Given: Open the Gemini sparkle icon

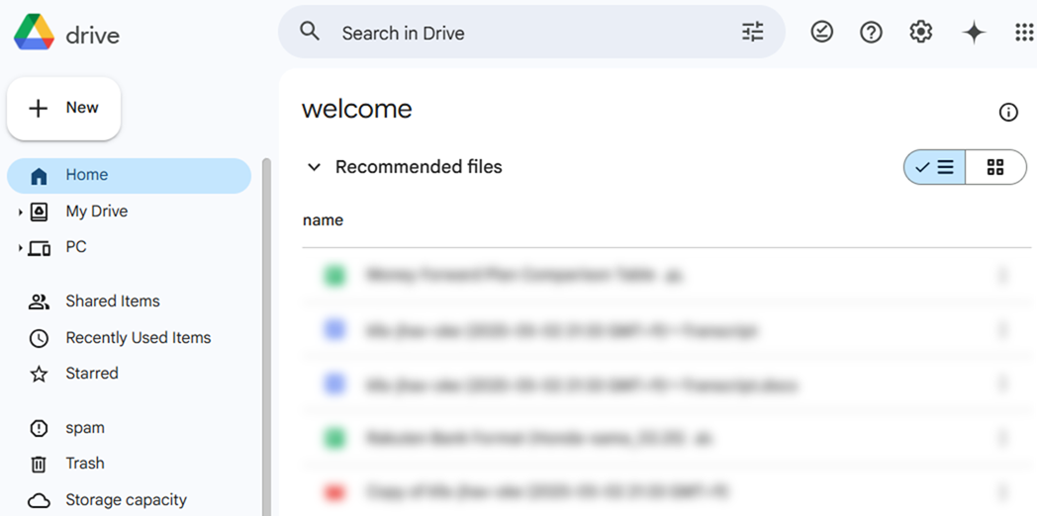Looking at the screenshot, I should 974,32.
